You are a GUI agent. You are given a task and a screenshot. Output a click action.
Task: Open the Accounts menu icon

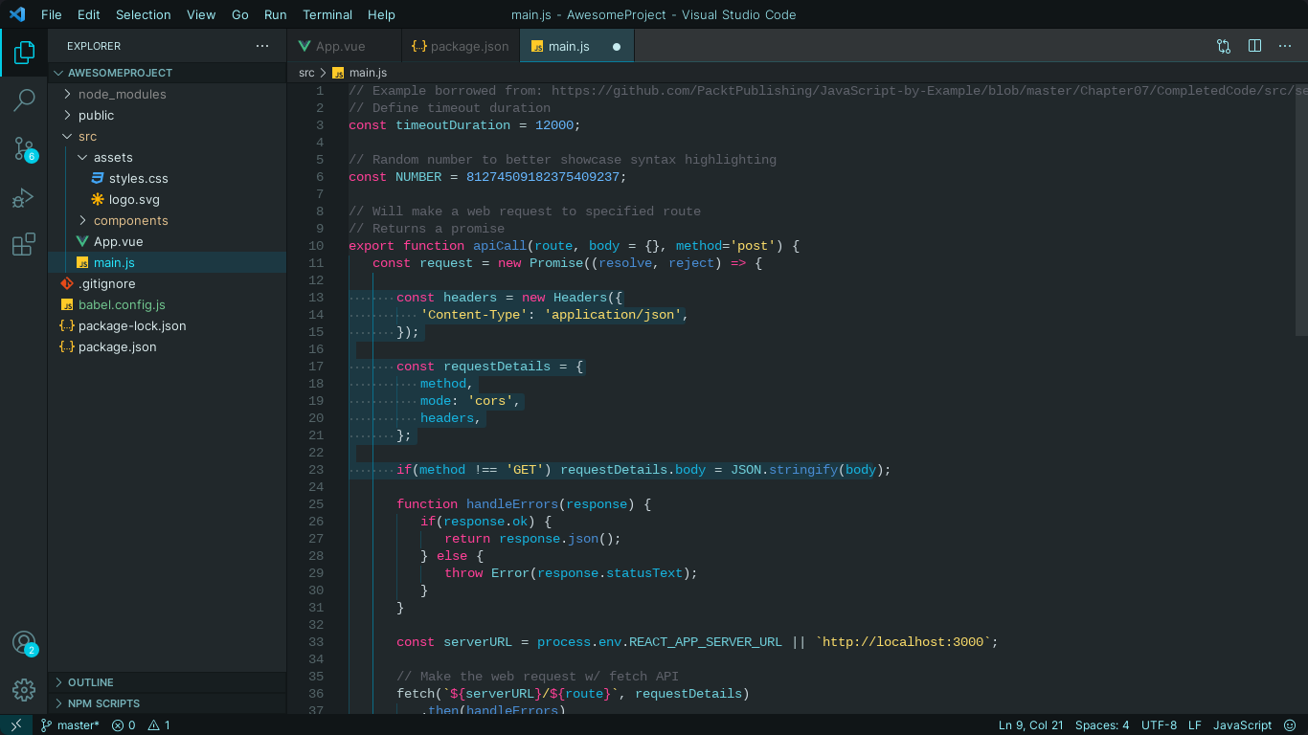[x=24, y=643]
